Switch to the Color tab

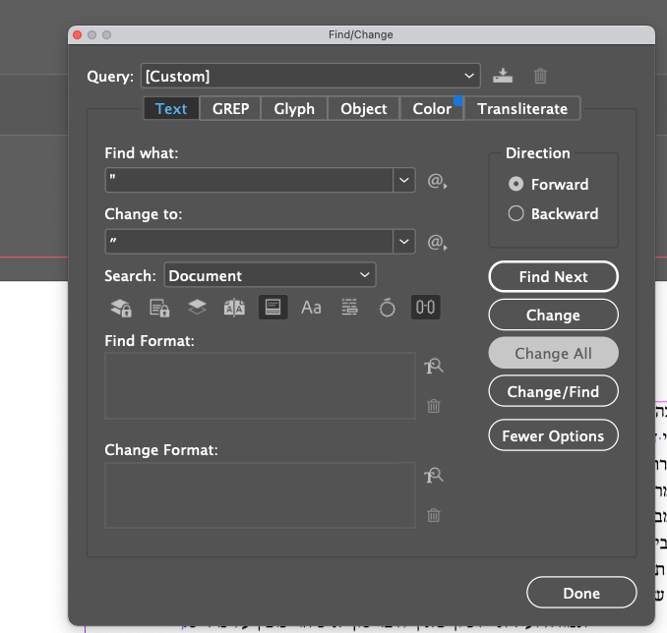[x=432, y=109]
